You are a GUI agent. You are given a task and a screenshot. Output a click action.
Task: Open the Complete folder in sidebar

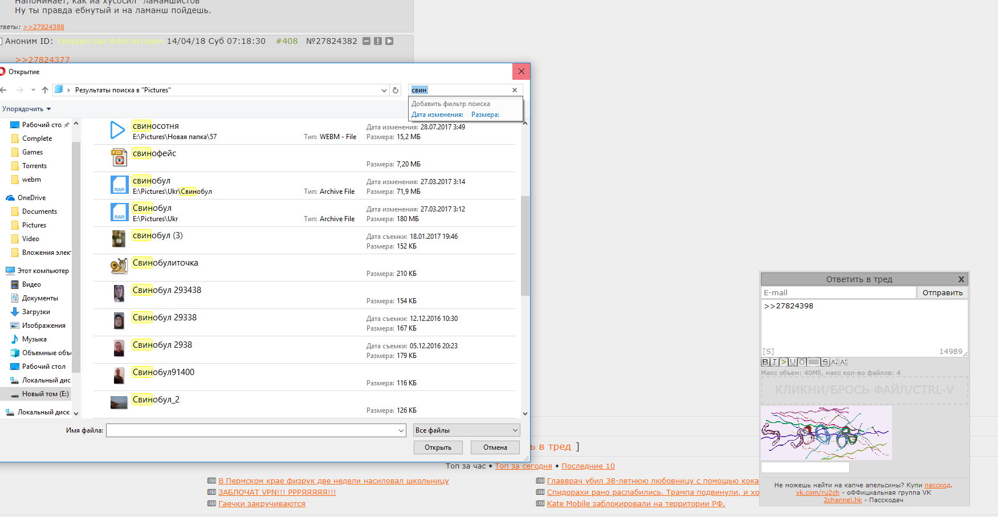point(31,139)
